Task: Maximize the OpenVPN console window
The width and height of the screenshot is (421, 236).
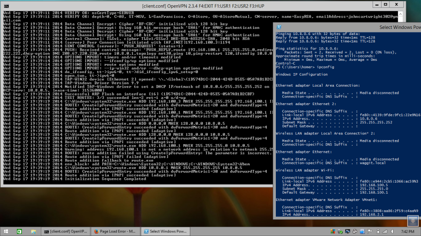Action: (385, 4)
